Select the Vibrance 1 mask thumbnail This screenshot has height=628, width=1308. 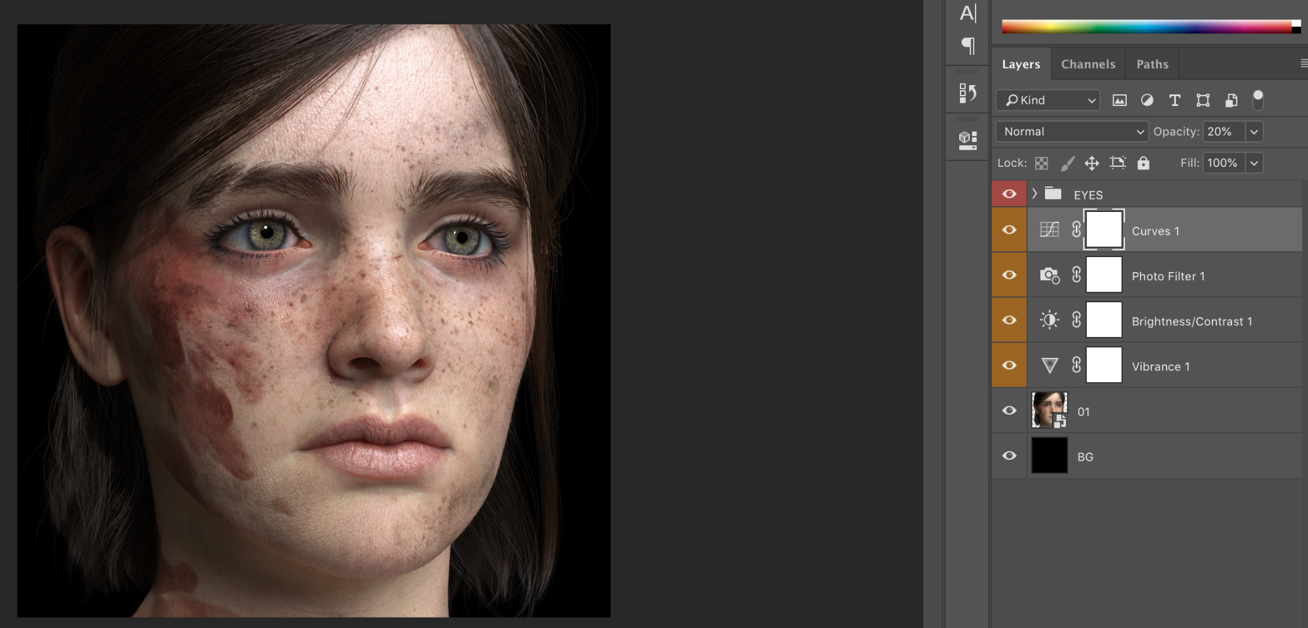tap(1104, 365)
